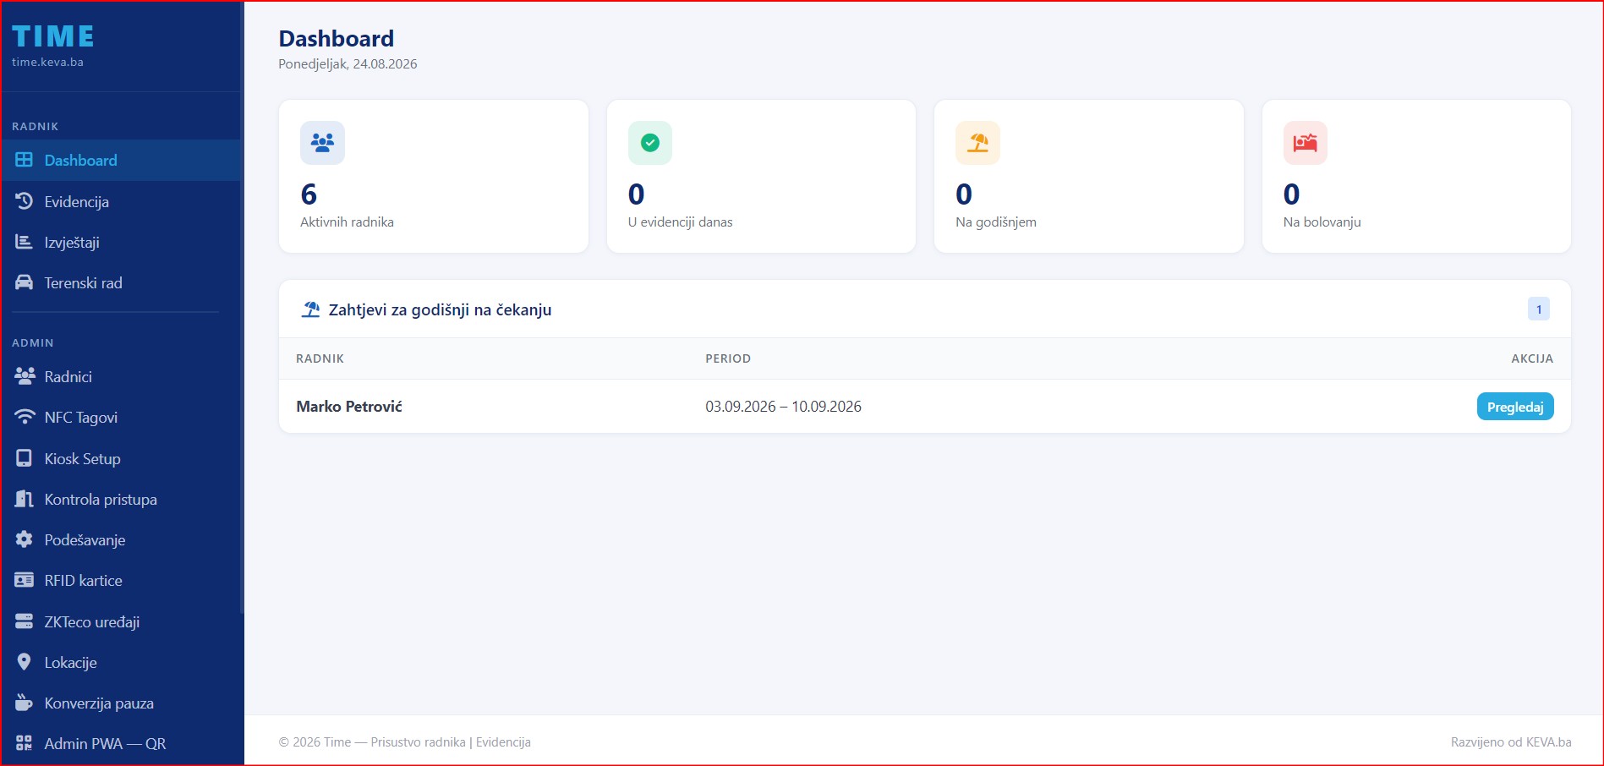Click the Evidencija history clock icon
The height and width of the screenshot is (766, 1604).
pyautogui.click(x=25, y=201)
